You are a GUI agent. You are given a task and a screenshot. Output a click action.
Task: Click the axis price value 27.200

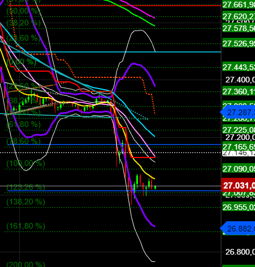[x=240, y=137]
